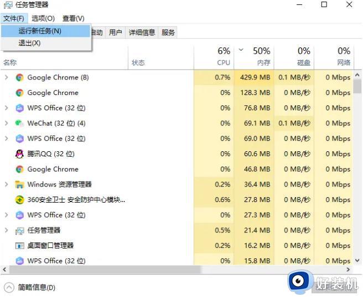This screenshot has width=363, height=297.
Task: Click the 简略信息 collapse arrow icon
Action: [9, 288]
